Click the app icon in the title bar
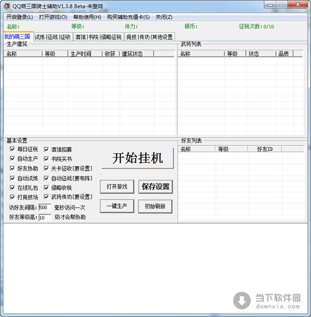The image size is (311, 317). pos(7,6)
